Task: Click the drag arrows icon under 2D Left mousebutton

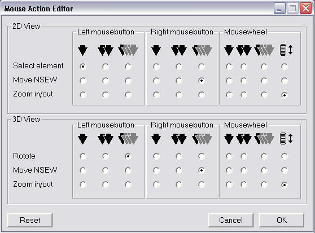Action: click(x=128, y=50)
